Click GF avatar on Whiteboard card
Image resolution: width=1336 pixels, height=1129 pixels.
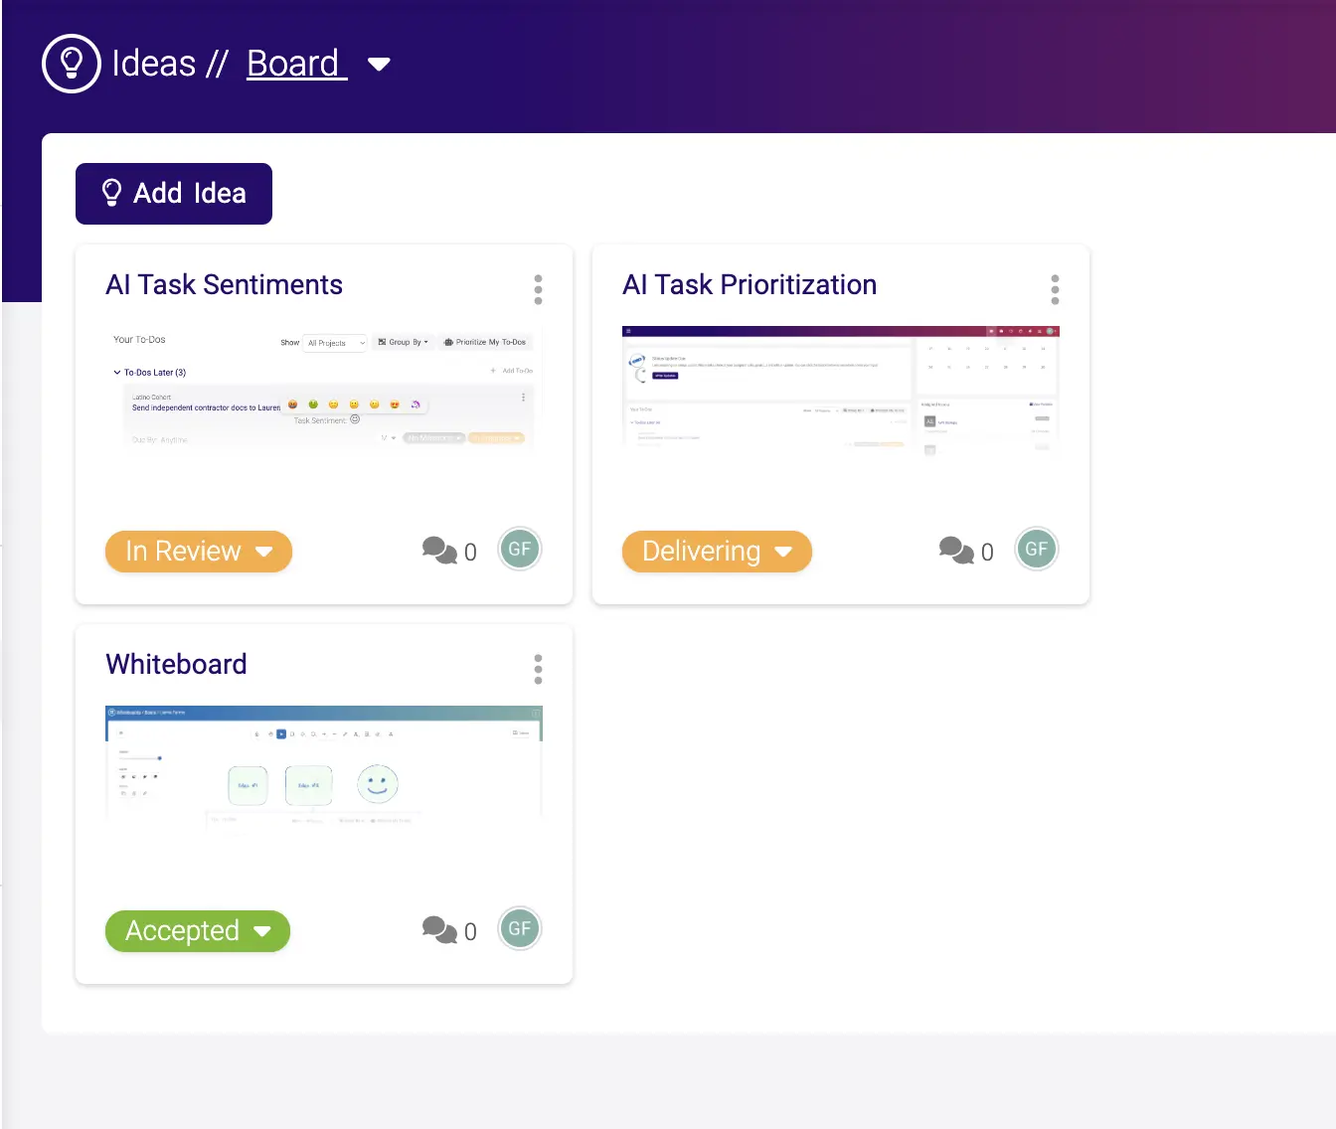pyautogui.click(x=520, y=929)
